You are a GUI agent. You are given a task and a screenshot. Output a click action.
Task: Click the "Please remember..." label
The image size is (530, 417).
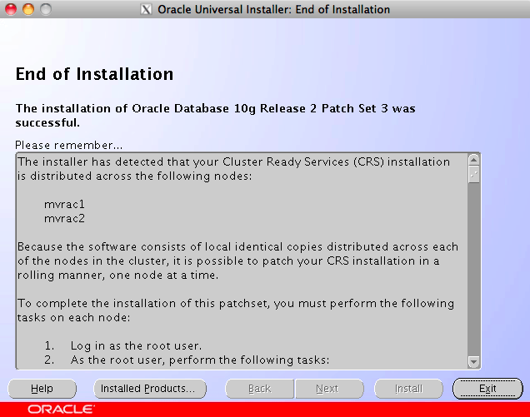pos(69,145)
